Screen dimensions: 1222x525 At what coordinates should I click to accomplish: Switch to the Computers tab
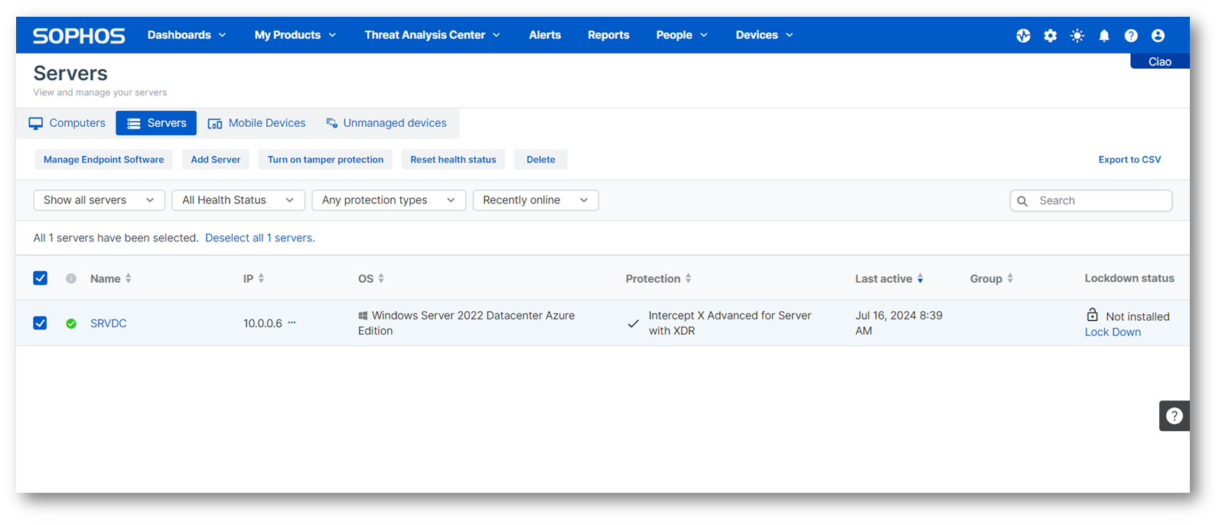67,123
